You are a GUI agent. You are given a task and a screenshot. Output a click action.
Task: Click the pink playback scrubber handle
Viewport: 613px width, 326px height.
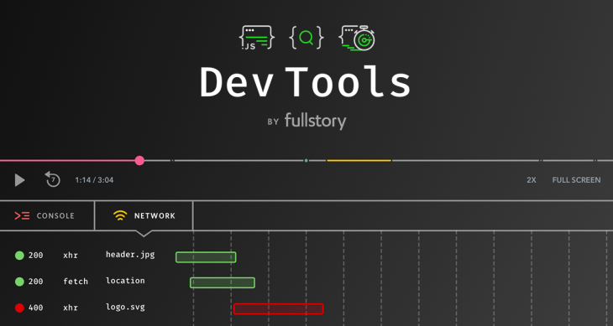coord(139,161)
